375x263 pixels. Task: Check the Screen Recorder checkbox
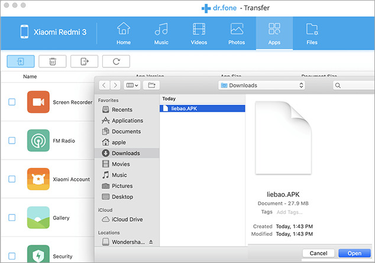click(12, 102)
